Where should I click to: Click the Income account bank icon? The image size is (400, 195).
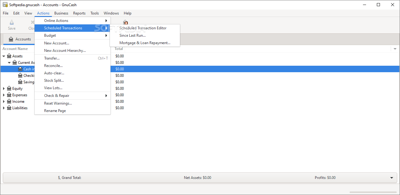click(x=9, y=102)
